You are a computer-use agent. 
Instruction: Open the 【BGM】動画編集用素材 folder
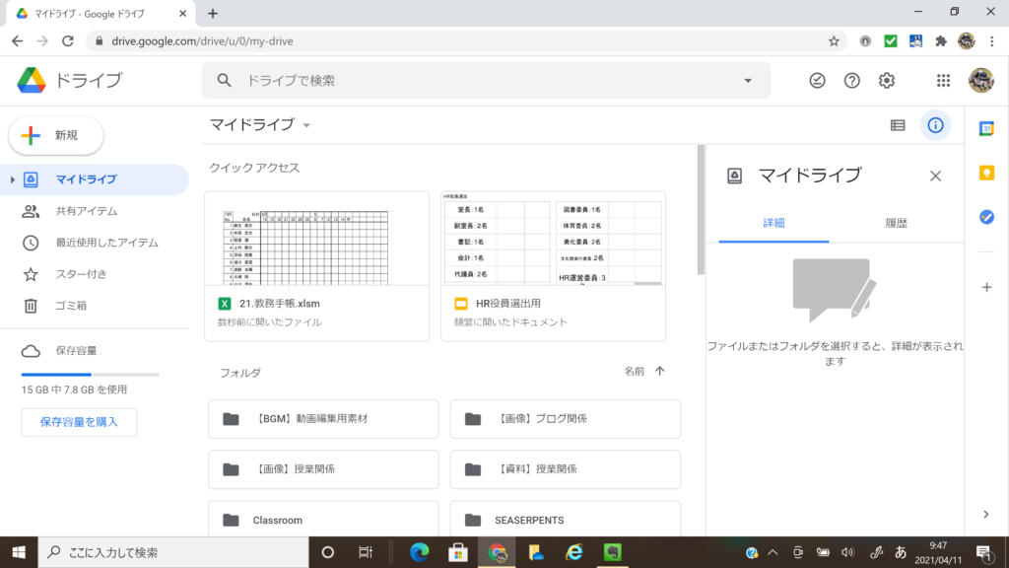pyautogui.click(x=323, y=419)
